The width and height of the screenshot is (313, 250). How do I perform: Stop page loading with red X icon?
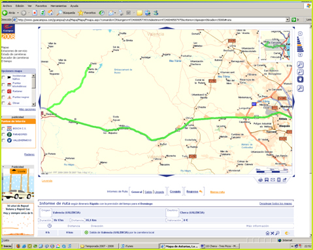point(35,13)
